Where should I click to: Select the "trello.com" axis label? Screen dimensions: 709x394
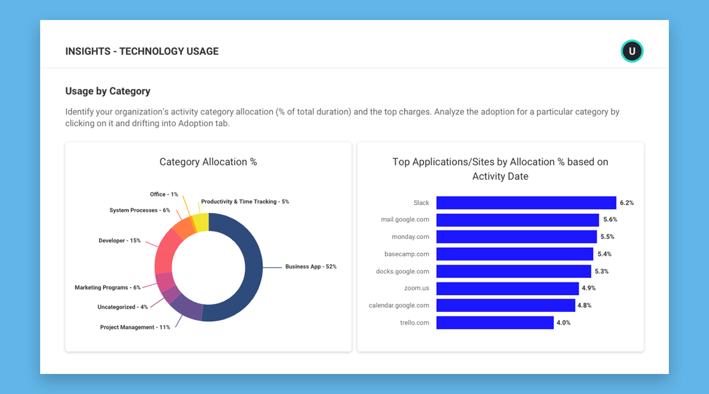pos(414,323)
